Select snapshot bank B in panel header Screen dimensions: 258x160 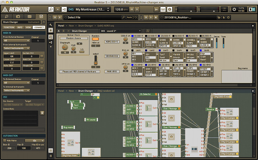[x=64, y=31]
